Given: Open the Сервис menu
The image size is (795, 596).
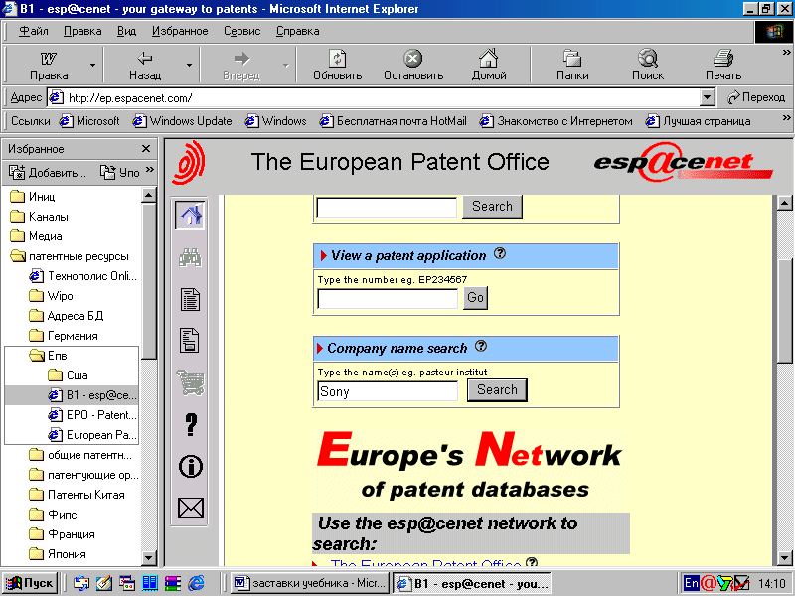Looking at the screenshot, I should tap(241, 31).
